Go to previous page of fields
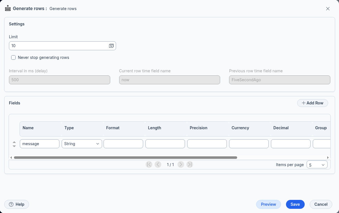Screen dimensions: 339x213 click(x=158, y=164)
